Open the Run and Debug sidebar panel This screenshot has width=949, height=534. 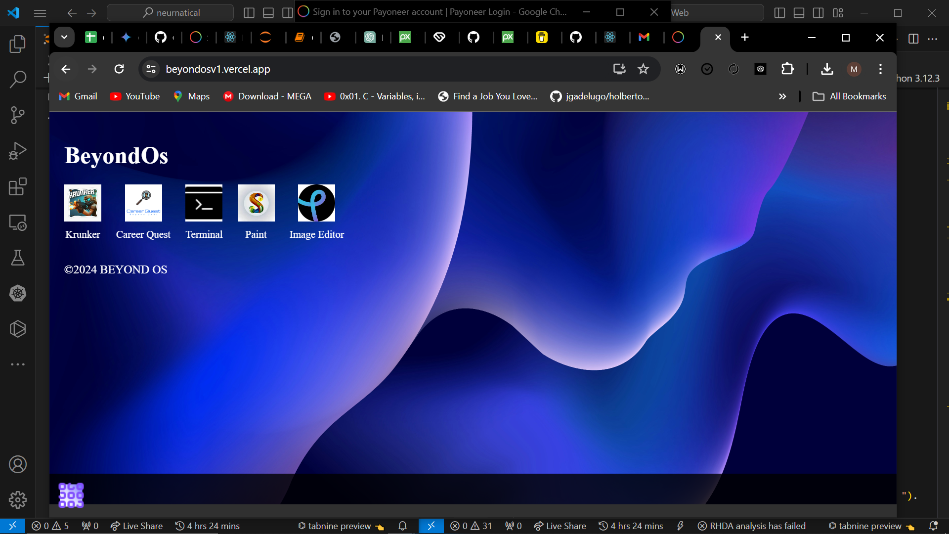[18, 151]
